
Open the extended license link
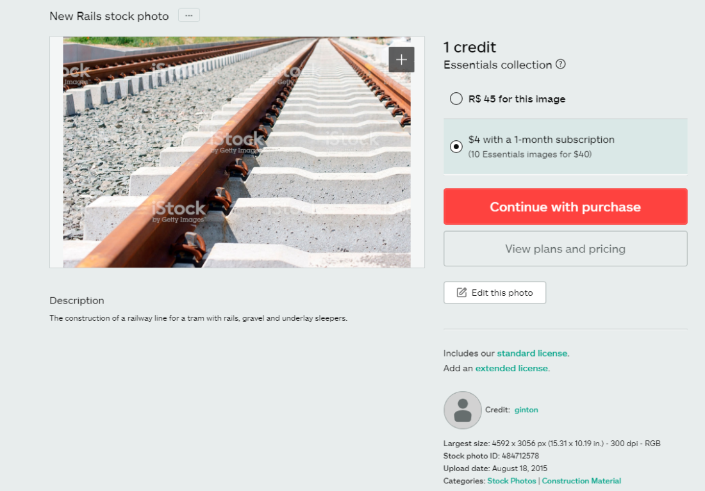[511, 368]
